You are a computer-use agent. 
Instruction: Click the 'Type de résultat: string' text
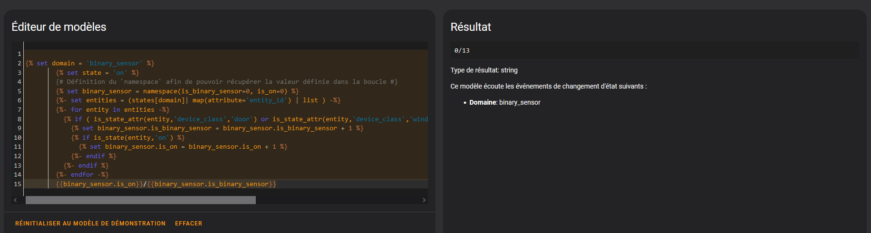pyautogui.click(x=484, y=70)
